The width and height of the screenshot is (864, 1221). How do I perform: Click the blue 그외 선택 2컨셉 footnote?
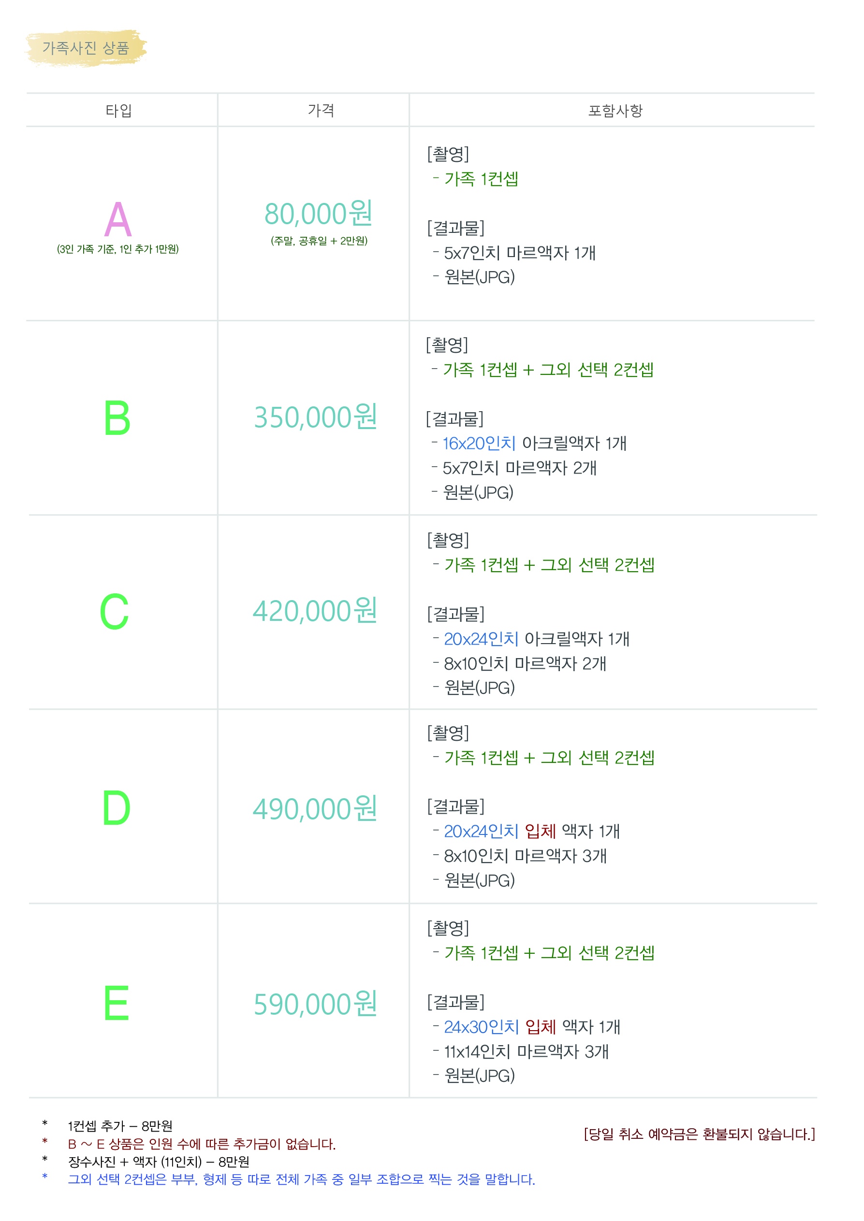(x=302, y=1179)
